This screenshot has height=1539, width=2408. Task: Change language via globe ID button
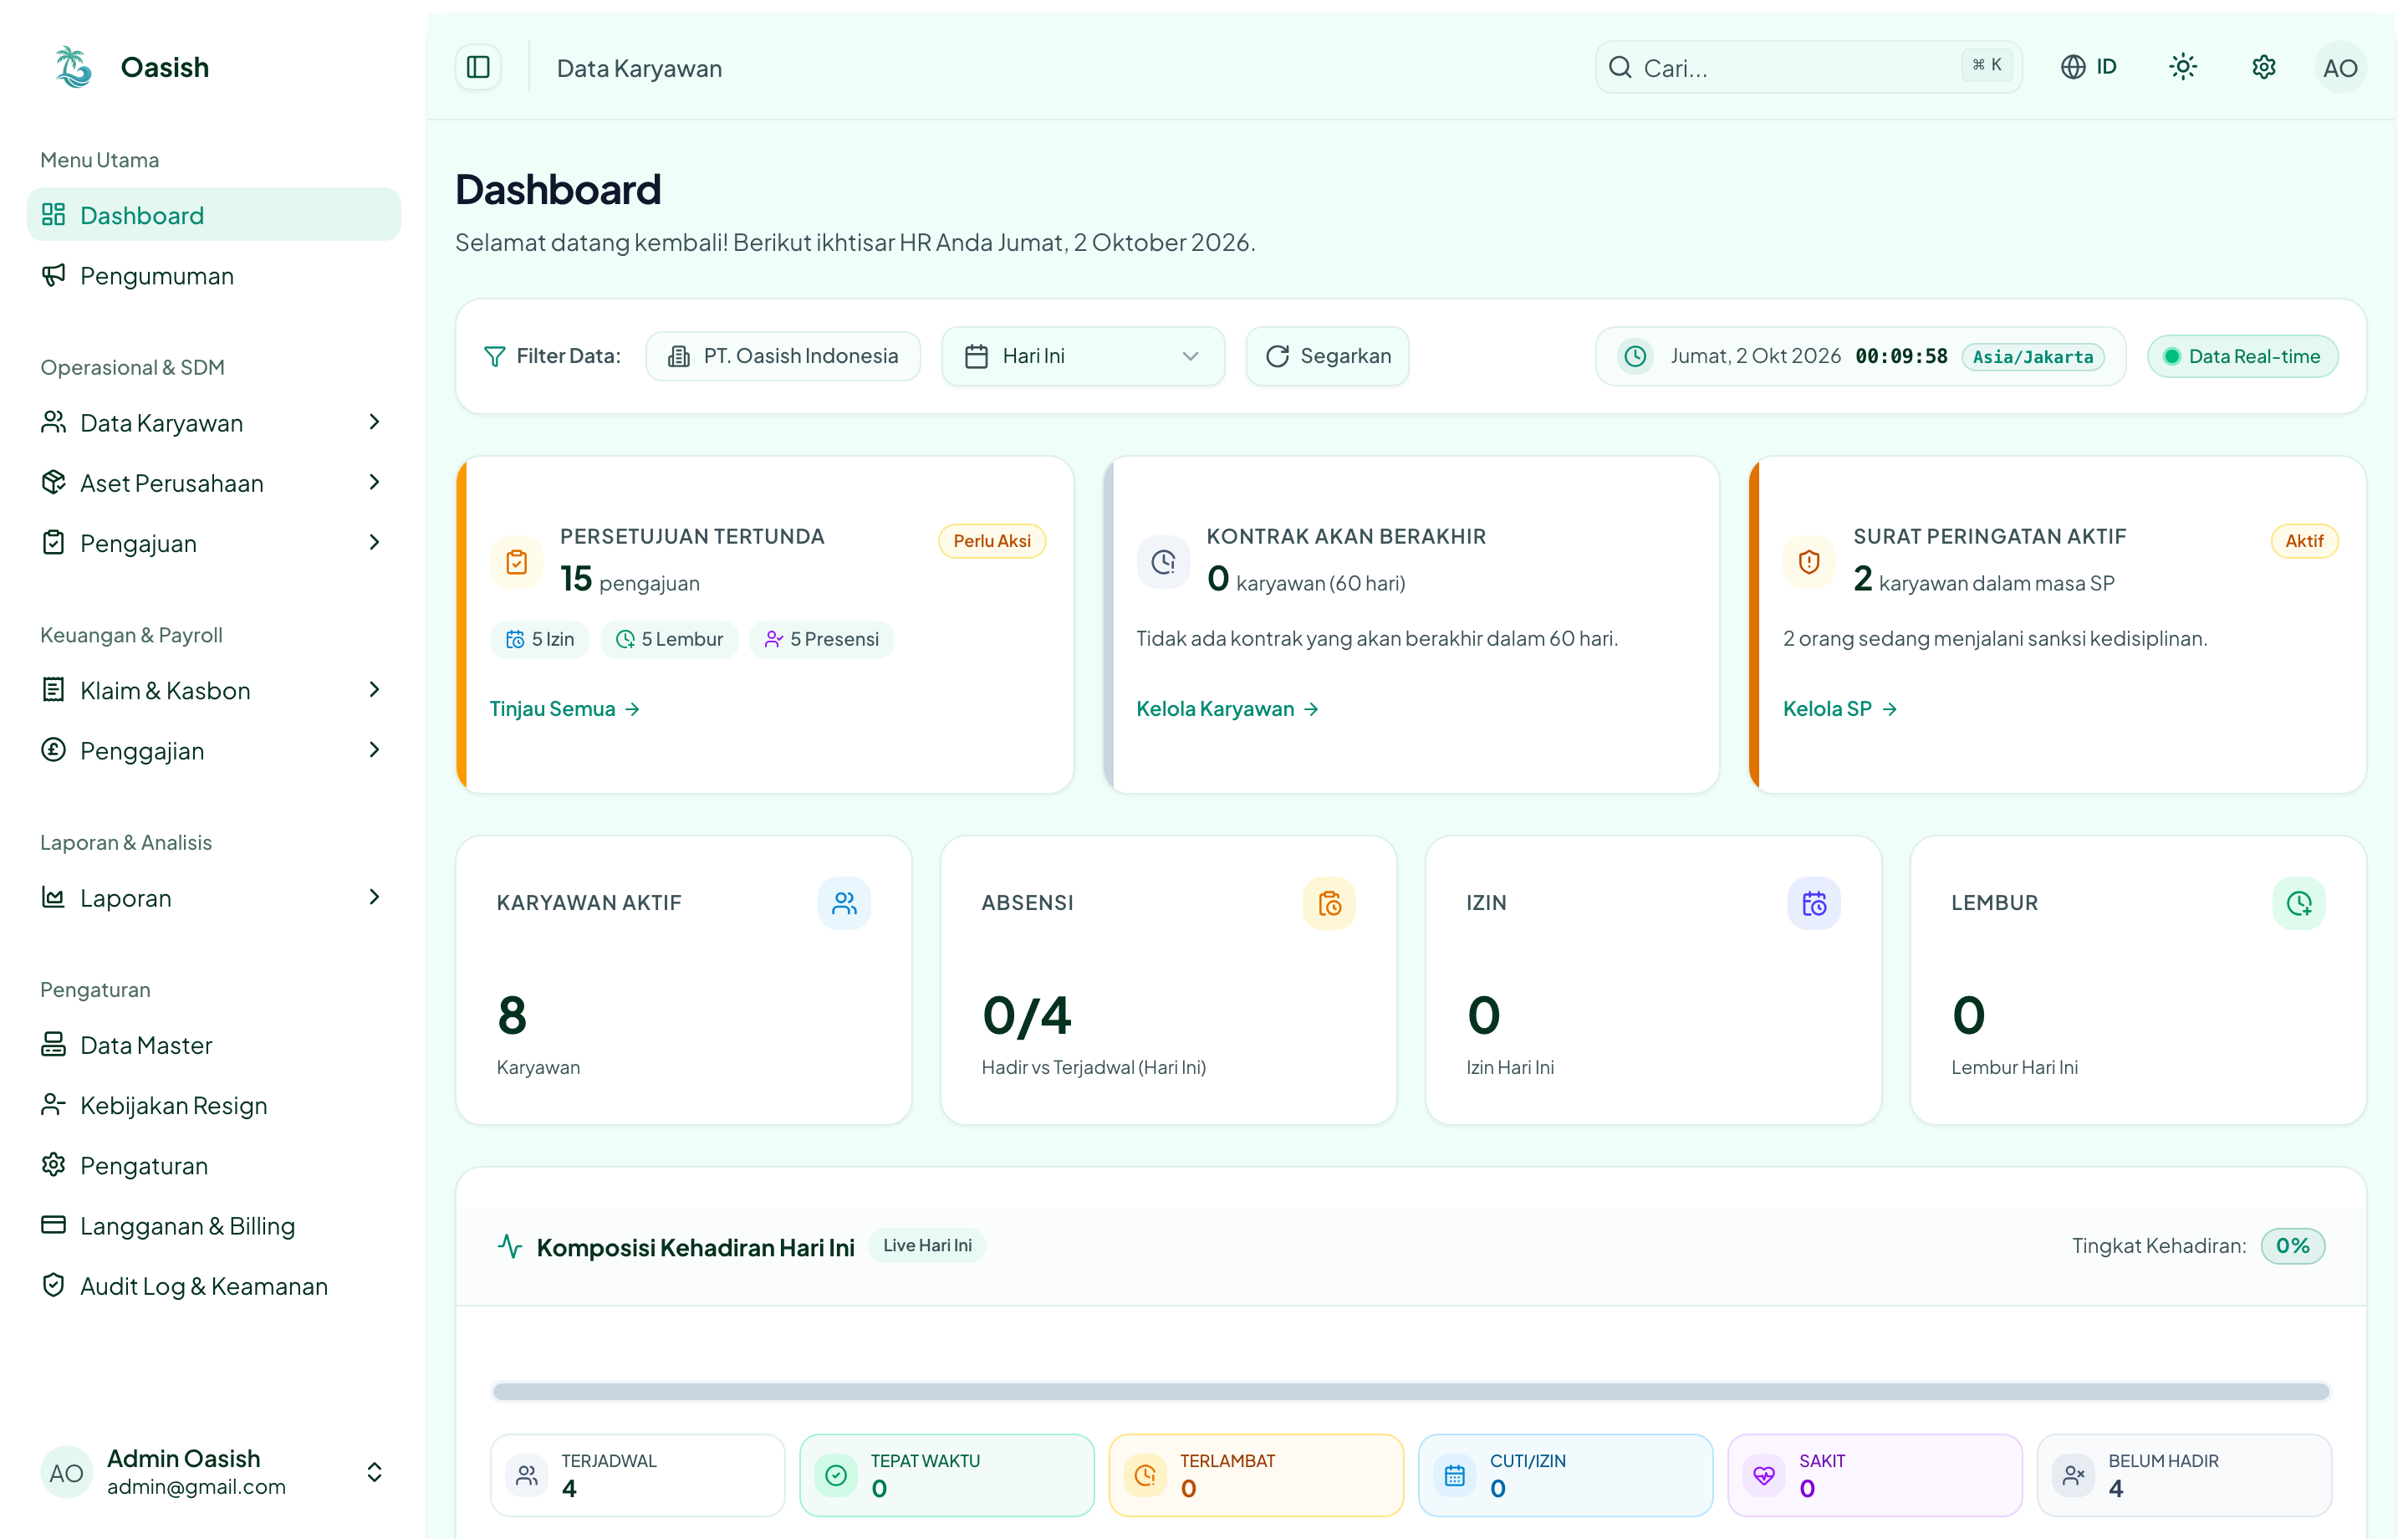2089,67
